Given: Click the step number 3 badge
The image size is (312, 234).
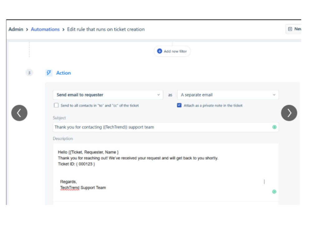Looking at the screenshot, I should 29,73.
